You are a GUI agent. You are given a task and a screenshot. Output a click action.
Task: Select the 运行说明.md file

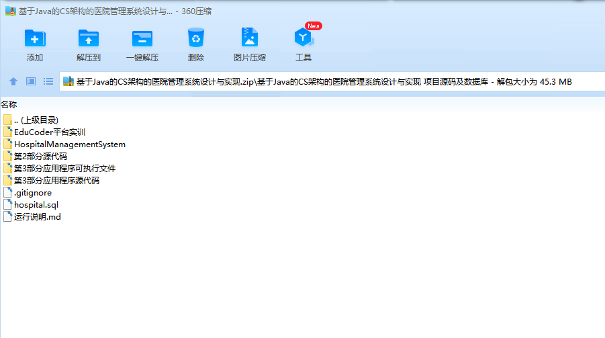tap(32, 216)
